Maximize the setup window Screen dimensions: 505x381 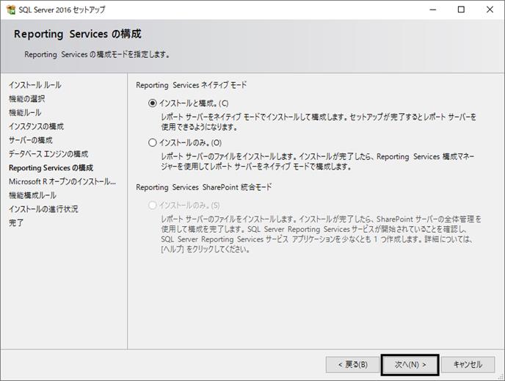pyautogui.click(x=461, y=10)
